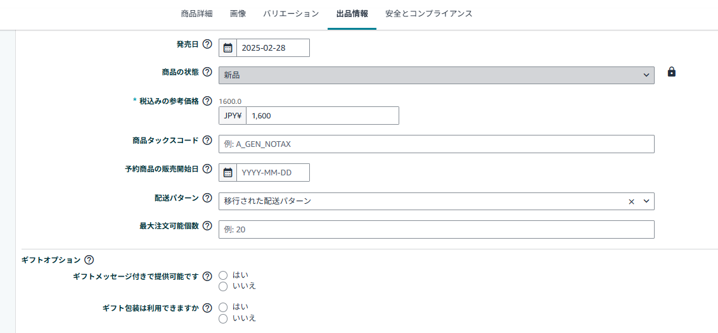Open the 配送パターン dropdown arrow
The image size is (718, 333).
pos(646,201)
